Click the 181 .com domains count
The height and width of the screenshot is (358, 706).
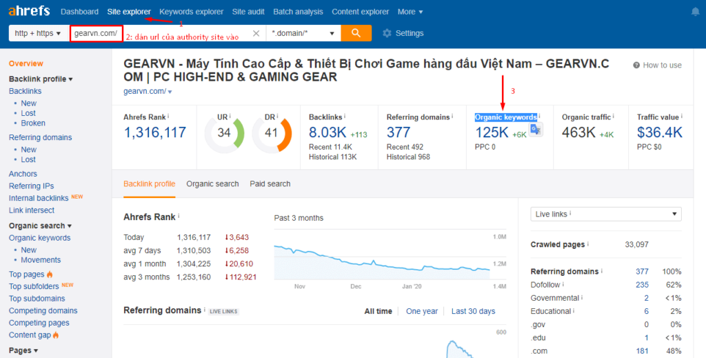pos(642,351)
